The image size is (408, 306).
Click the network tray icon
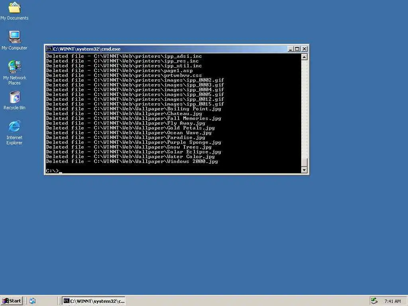pos(374,301)
